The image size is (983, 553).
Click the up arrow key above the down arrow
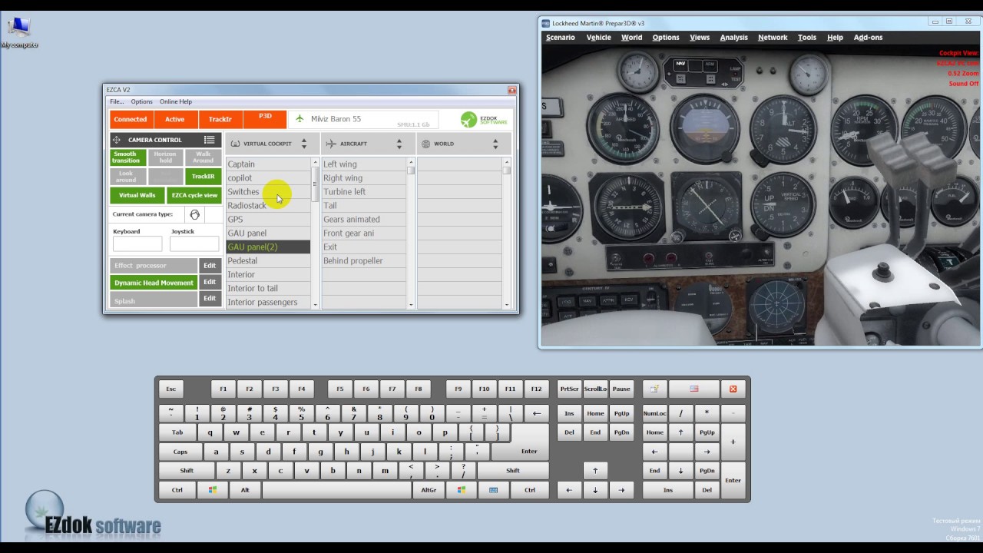(x=595, y=471)
